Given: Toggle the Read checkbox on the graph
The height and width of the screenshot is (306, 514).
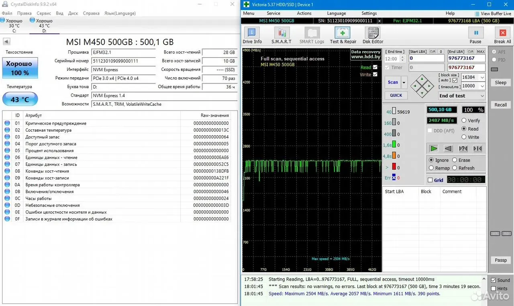Looking at the screenshot, I should (375, 67).
